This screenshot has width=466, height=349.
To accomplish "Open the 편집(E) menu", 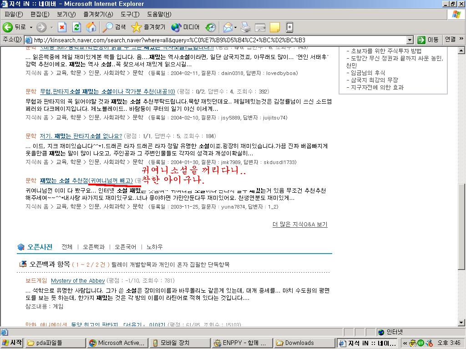I will click(40, 14).
